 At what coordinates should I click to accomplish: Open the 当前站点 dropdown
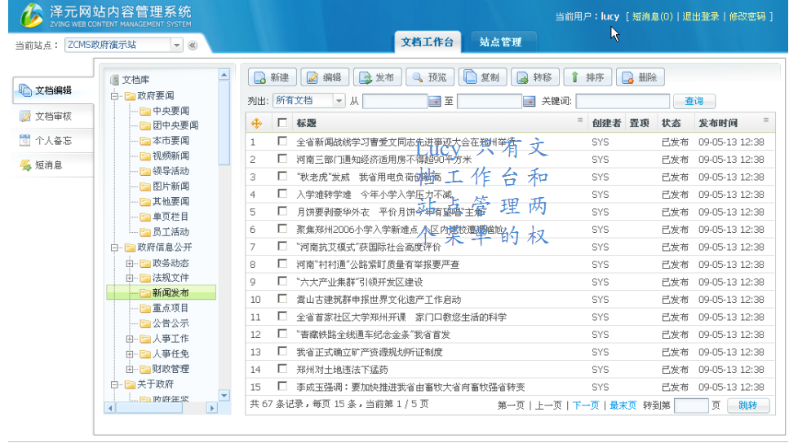click(176, 46)
